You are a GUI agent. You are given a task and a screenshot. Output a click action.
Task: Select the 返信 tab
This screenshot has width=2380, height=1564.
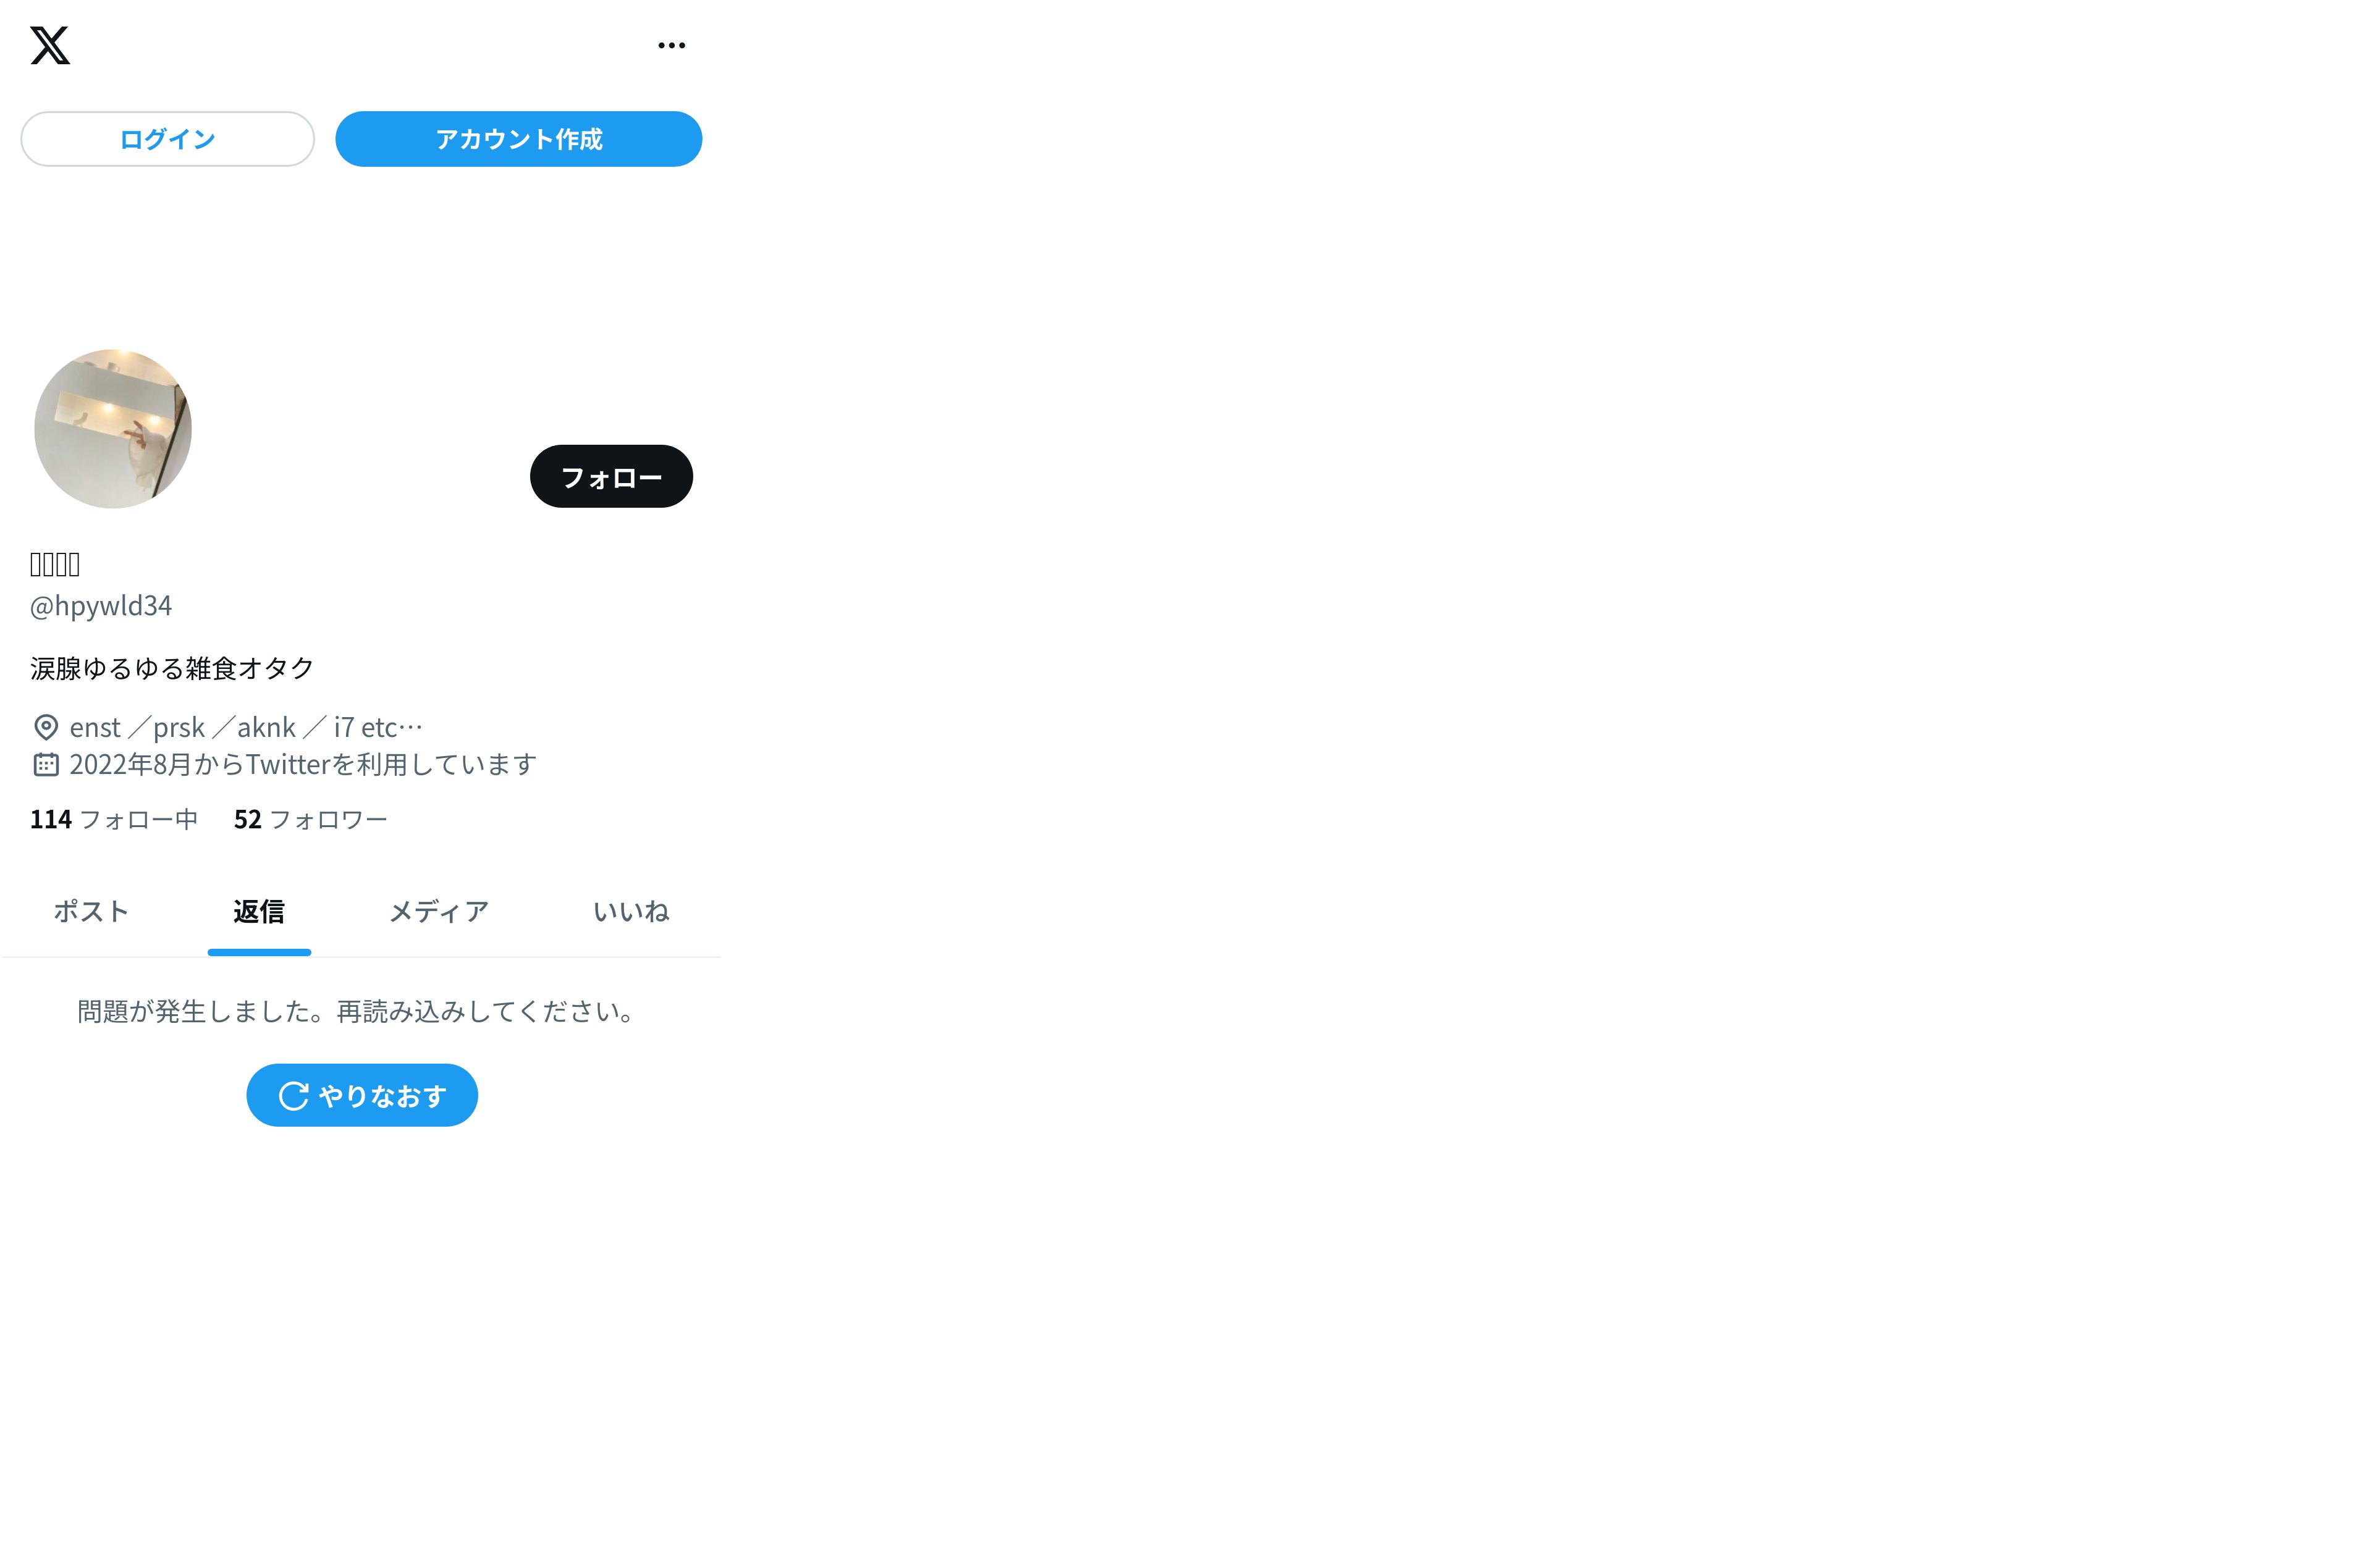pos(259,911)
